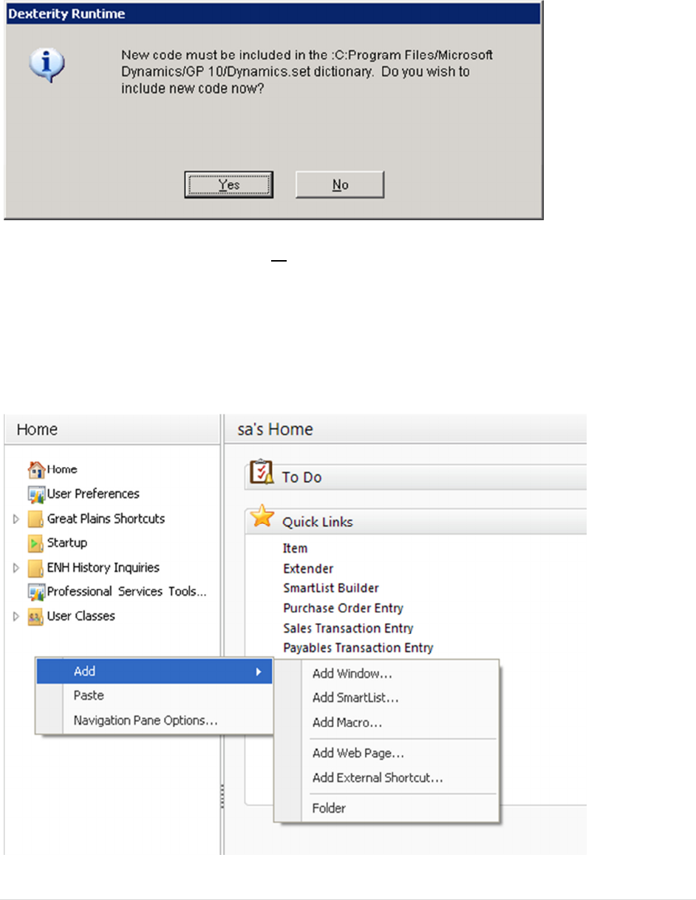Click the Home navigation pane header
This screenshot has height=900, width=696.
point(112,429)
